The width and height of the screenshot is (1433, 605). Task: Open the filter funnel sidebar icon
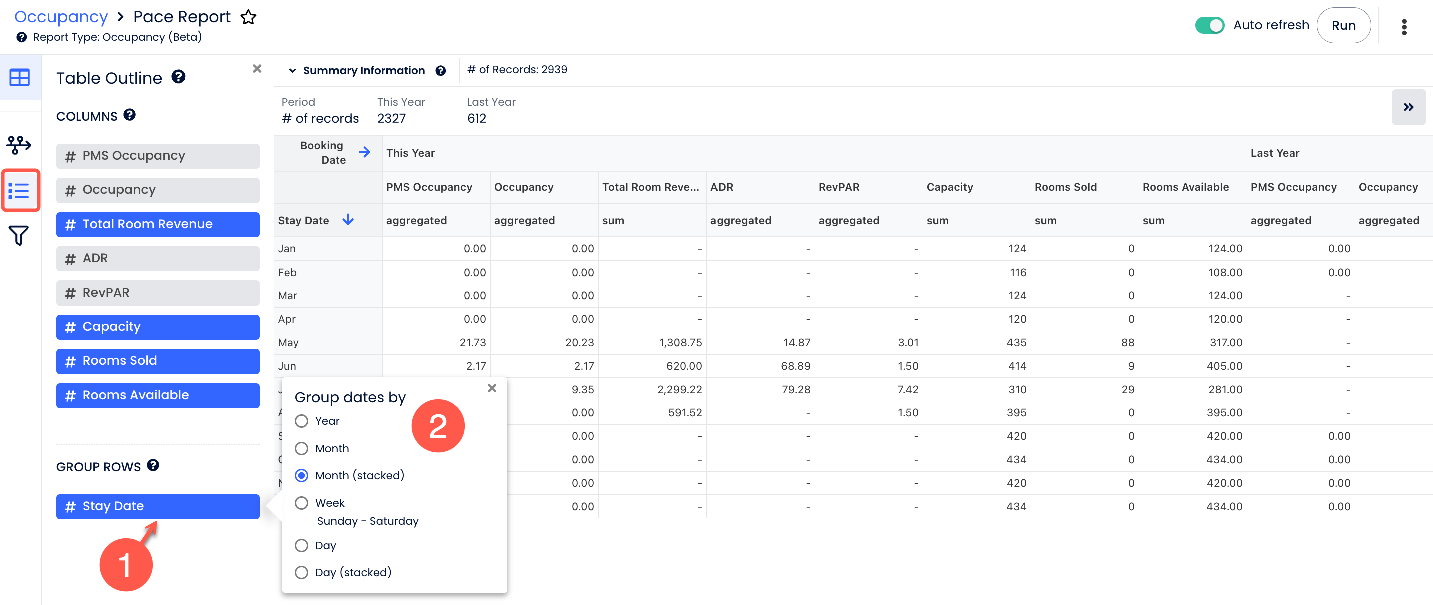19,236
